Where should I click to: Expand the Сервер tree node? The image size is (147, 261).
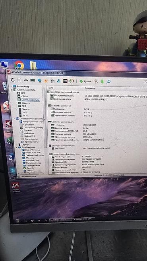(x=16, y=145)
